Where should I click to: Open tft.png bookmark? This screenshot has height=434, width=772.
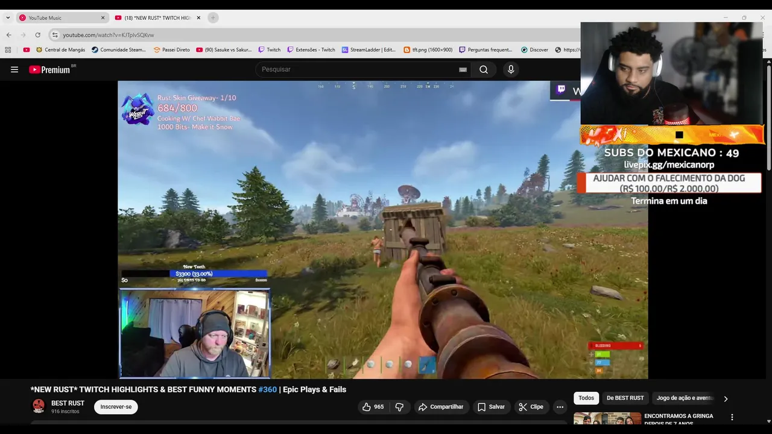click(x=428, y=50)
